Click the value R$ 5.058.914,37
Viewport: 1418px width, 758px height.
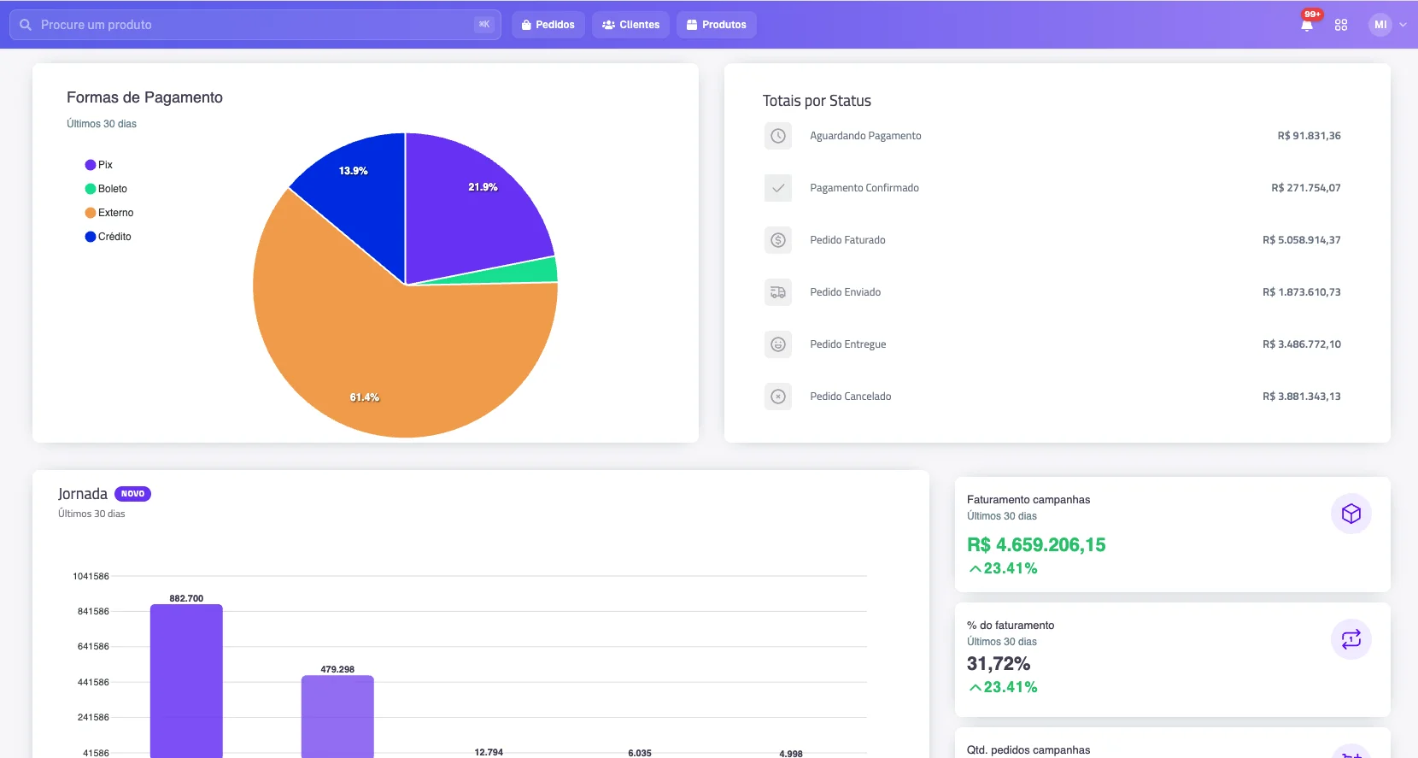pyautogui.click(x=1301, y=240)
